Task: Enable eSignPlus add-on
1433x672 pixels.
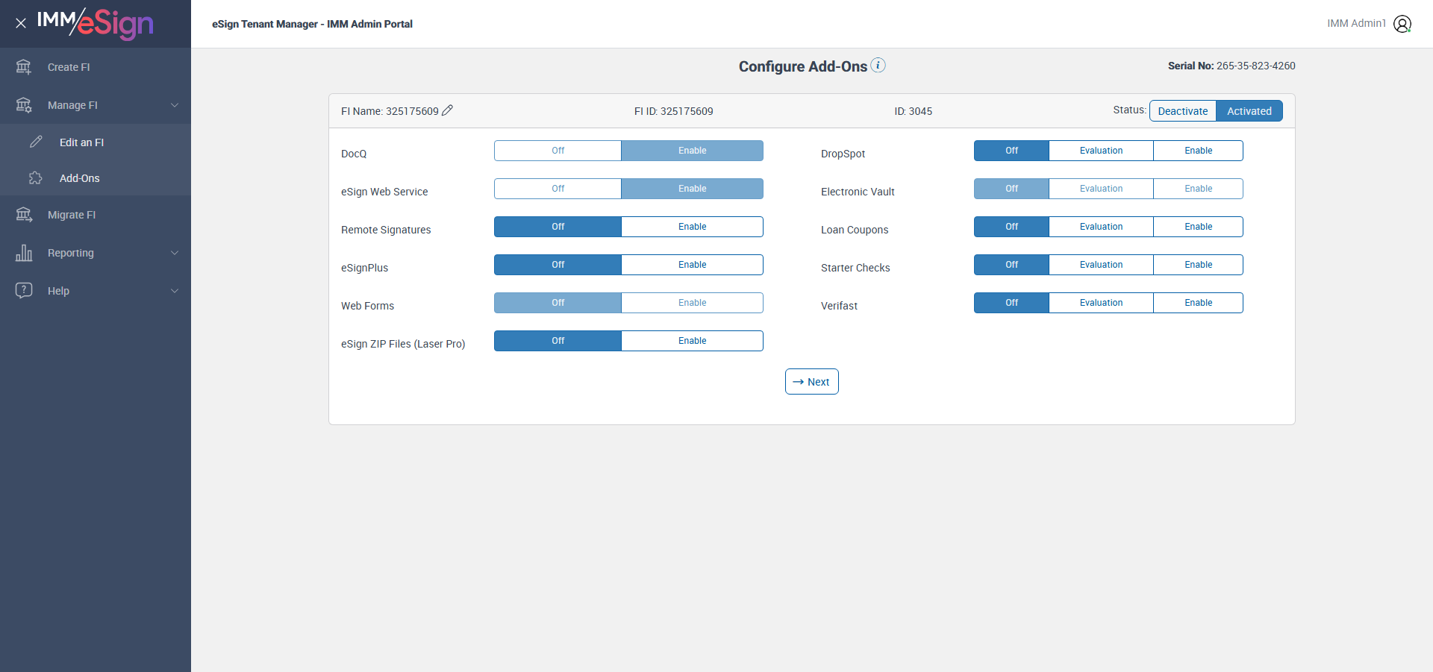Action: [x=693, y=265]
